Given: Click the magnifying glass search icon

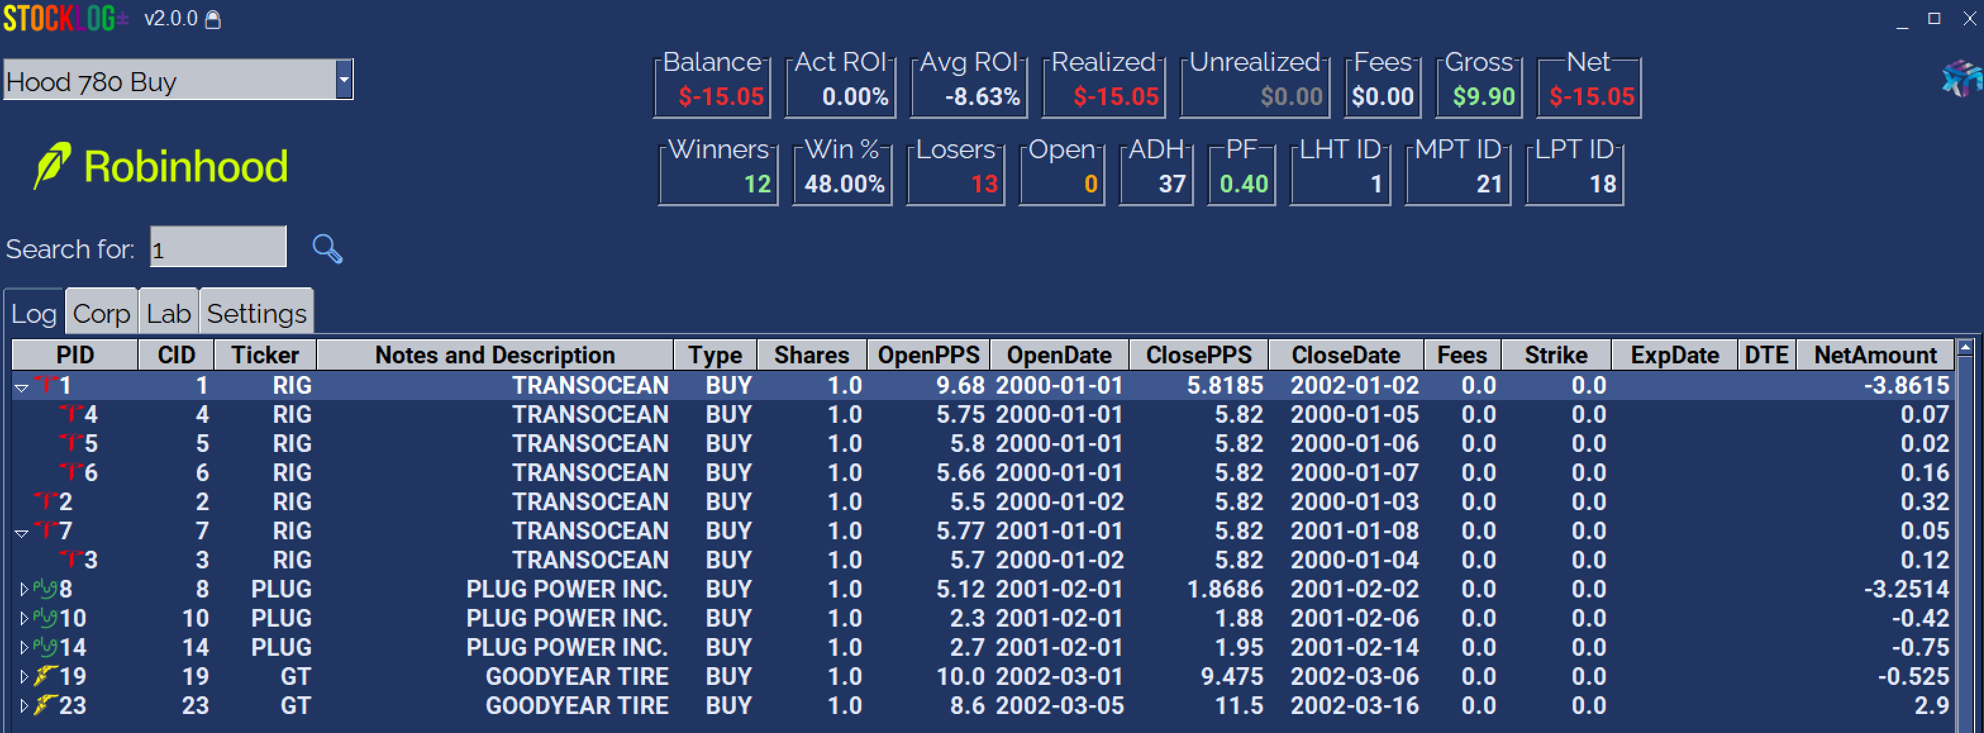Looking at the screenshot, I should point(327,249).
